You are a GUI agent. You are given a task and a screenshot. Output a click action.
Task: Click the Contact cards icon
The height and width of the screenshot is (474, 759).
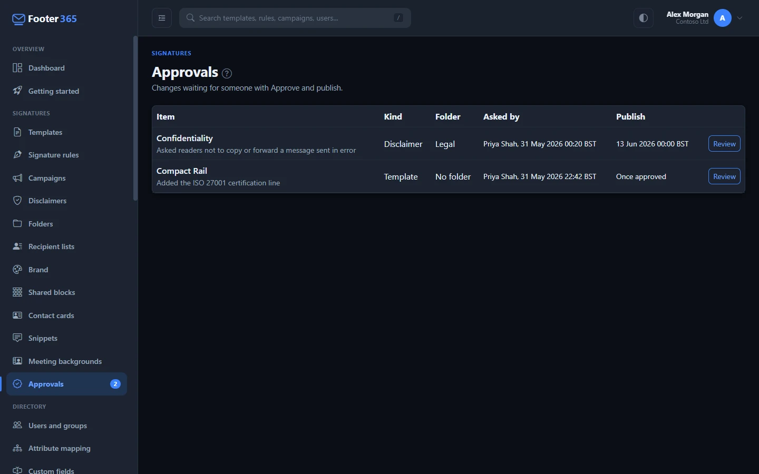[17, 315]
